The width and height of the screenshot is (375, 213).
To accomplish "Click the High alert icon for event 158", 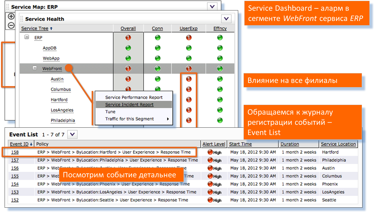I will point(210,152).
